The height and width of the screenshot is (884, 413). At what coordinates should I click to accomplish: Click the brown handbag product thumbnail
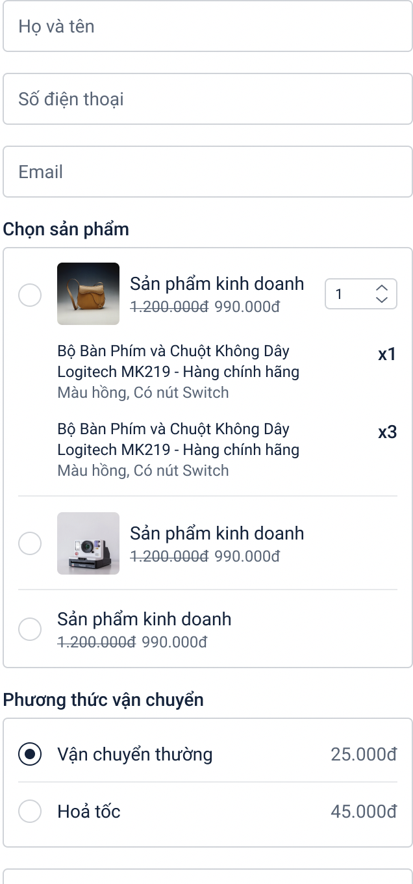pos(88,294)
